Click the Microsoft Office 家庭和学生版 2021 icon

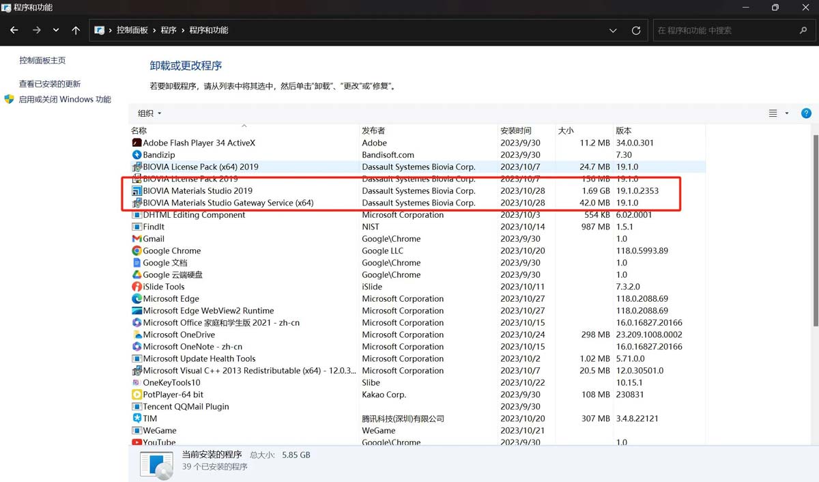[136, 322]
